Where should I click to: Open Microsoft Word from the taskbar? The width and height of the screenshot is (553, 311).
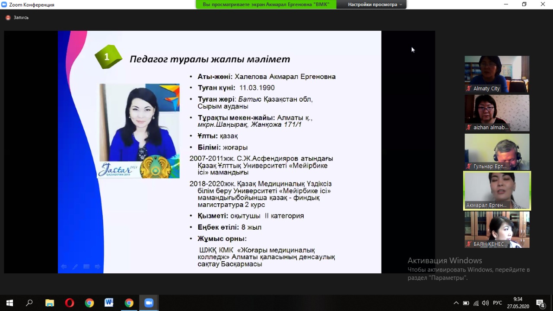pyautogui.click(x=109, y=303)
